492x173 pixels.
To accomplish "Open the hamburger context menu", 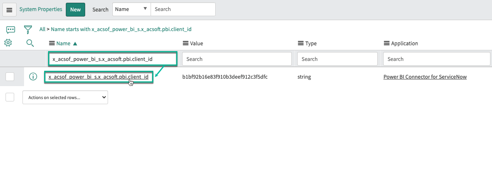I will [x=9, y=10].
